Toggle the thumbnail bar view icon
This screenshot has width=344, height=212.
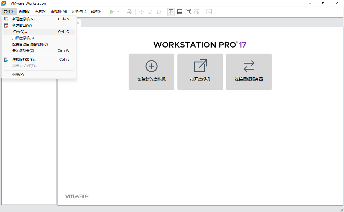(180, 12)
